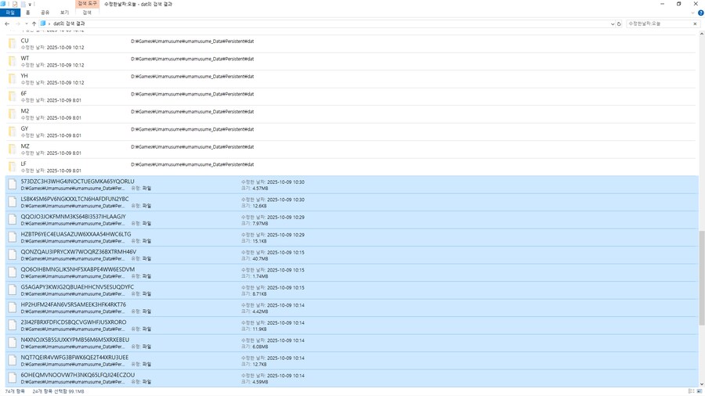Image resolution: width=705 pixels, height=396 pixels.
Task: Clear the search box with X
Action: click(x=695, y=23)
